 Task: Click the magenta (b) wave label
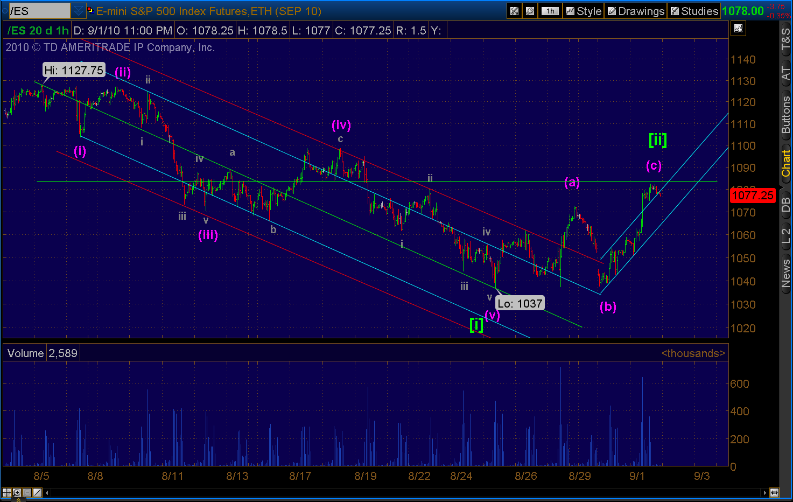[608, 306]
